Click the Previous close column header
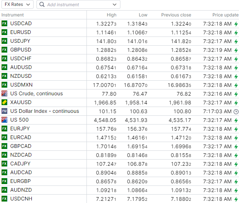This screenshot has width=239, height=203. click(176, 15)
